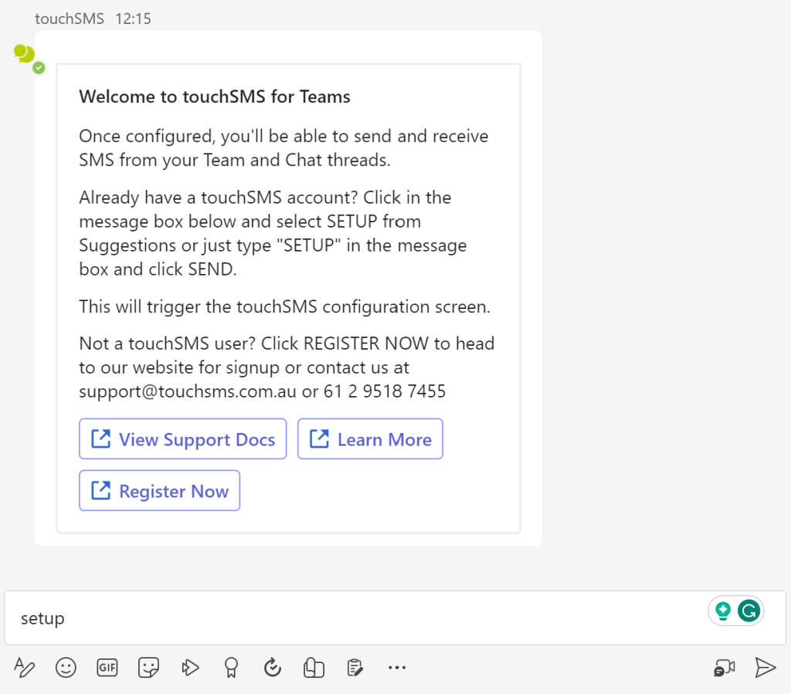Viewport: 791px width, 694px height.
Task: Open View Support Docs
Action: click(182, 438)
